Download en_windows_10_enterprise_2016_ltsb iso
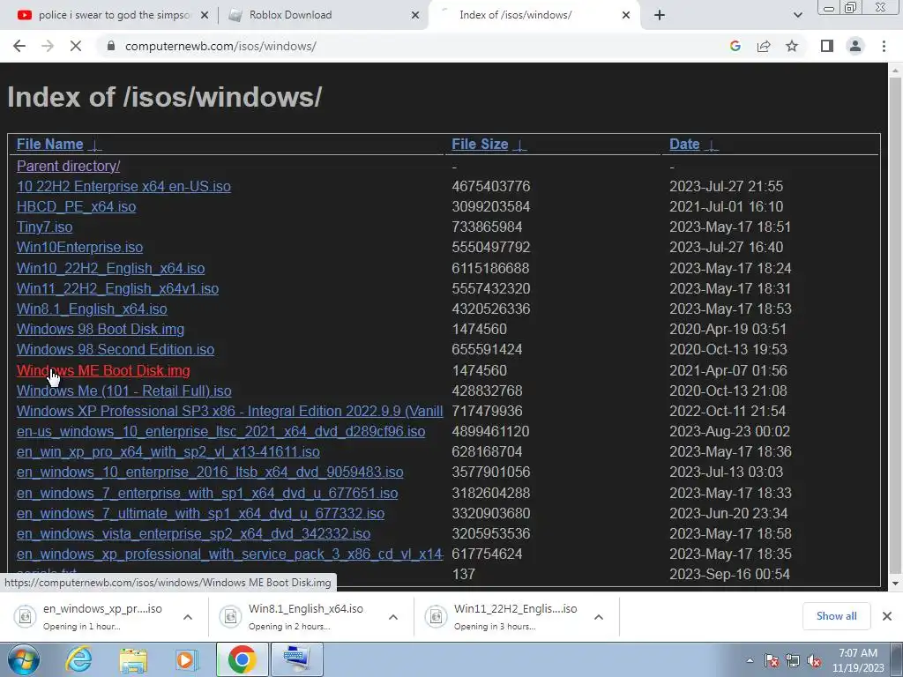 [210, 472]
